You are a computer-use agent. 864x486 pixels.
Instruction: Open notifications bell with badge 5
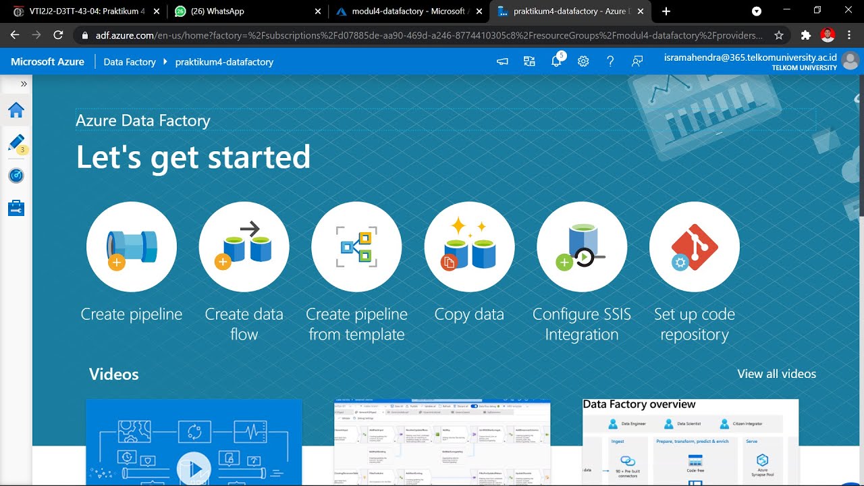tap(557, 61)
